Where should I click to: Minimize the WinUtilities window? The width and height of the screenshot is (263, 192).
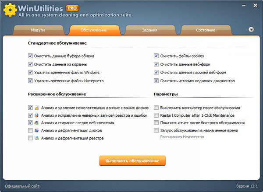[x=244, y=5]
